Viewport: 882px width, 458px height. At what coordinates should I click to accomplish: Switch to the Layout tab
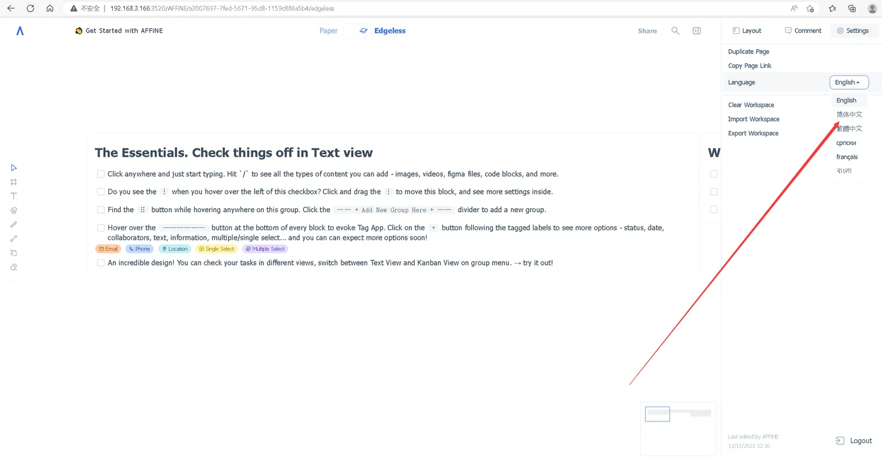point(747,31)
